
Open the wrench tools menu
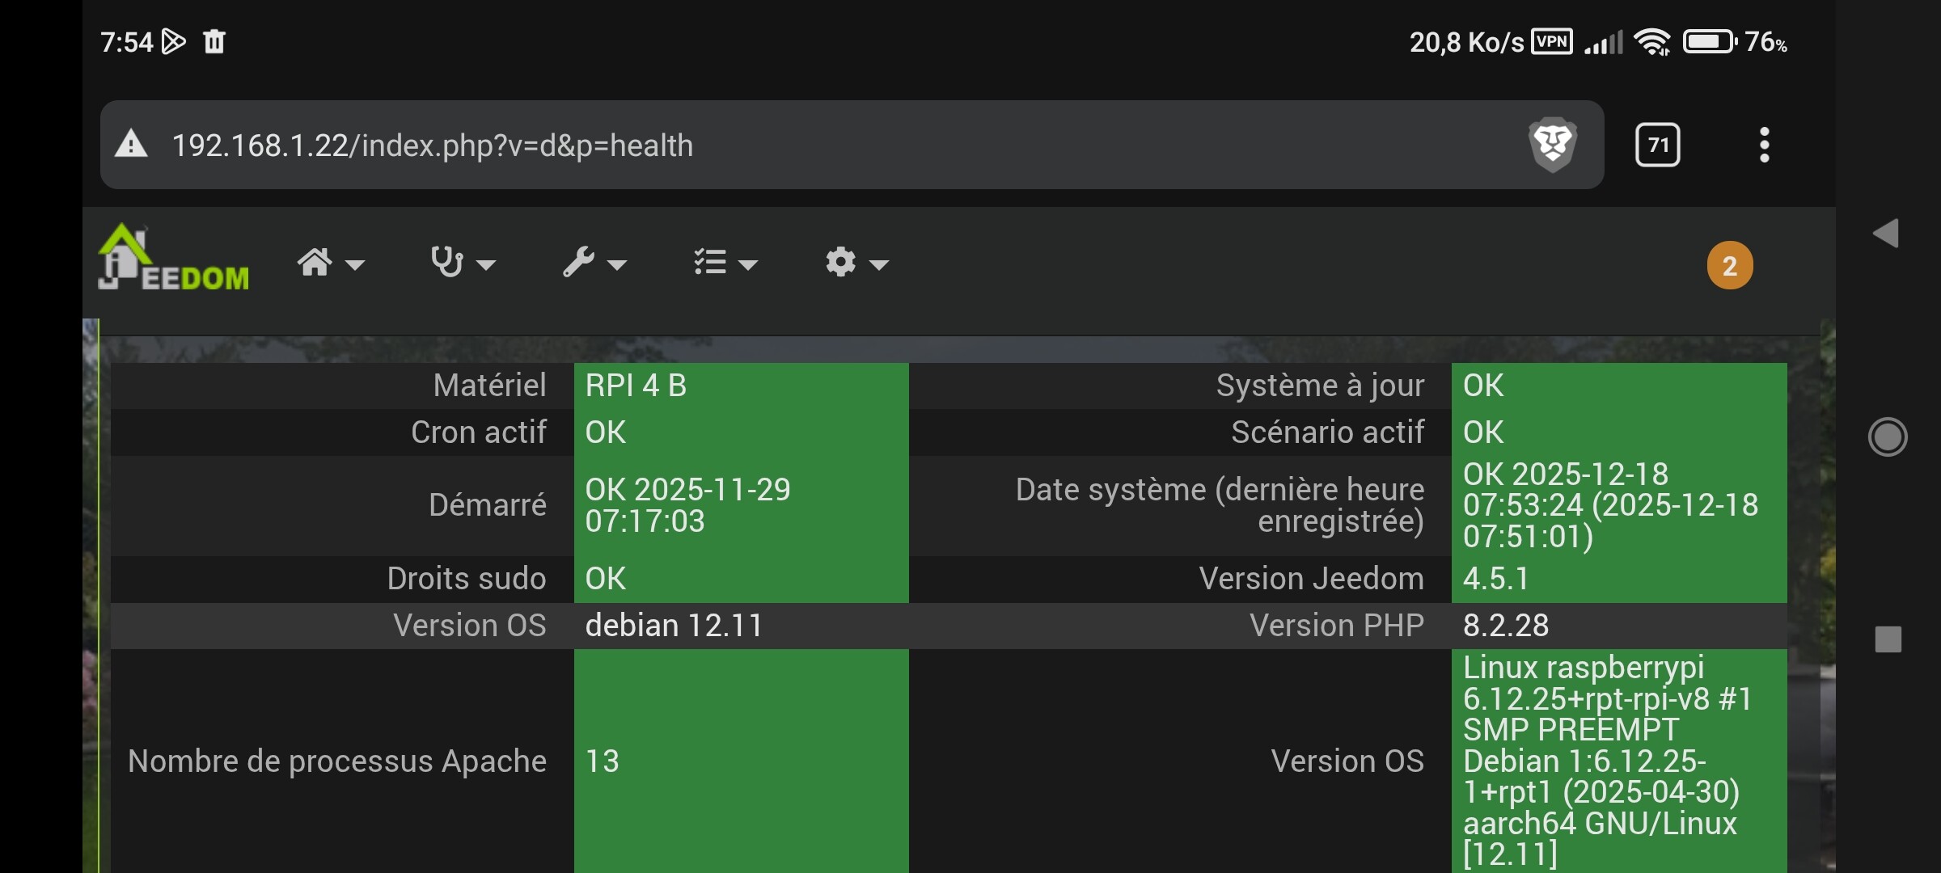(578, 263)
